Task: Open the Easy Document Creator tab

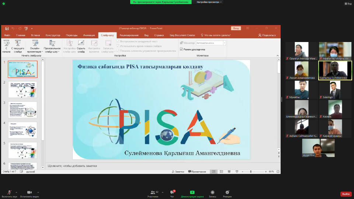Action: tap(182, 35)
